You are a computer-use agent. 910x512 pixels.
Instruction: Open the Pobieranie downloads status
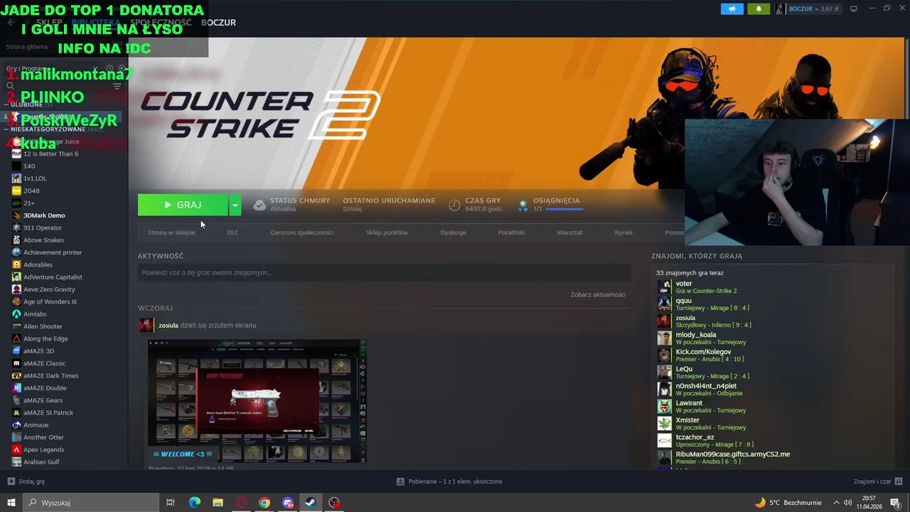tap(449, 481)
